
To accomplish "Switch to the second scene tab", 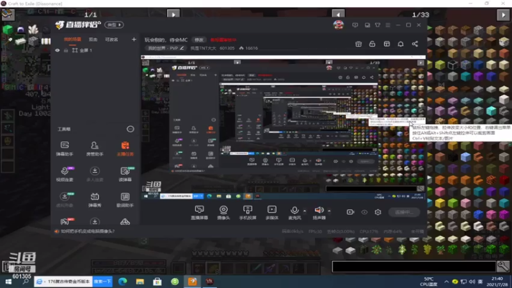I will (x=93, y=40).
